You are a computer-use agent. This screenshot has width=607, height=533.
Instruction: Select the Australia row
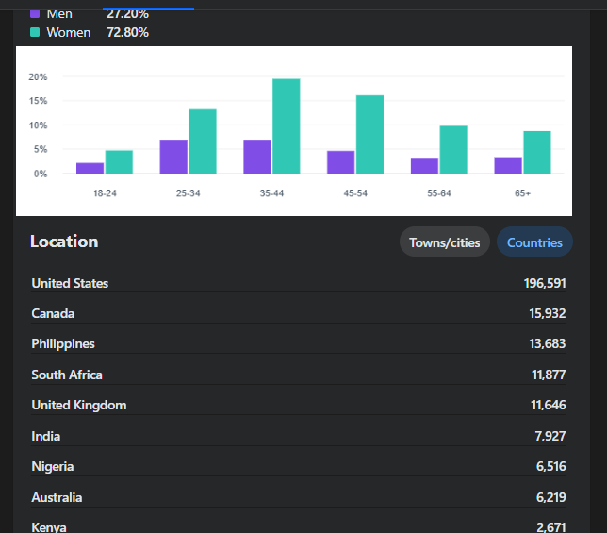point(299,497)
